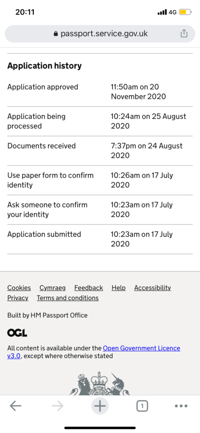Tap the passport.service.gov.uk address field
The image size is (200, 433).
[100, 34]
